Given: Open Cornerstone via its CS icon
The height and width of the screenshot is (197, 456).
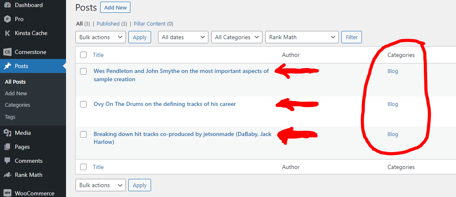Looking at the screenshot, I should [x=7, y=52].
